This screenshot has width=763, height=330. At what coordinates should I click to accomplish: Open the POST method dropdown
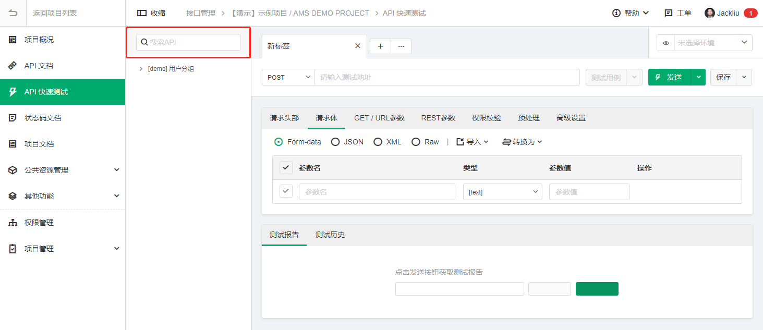coord(288,77)
